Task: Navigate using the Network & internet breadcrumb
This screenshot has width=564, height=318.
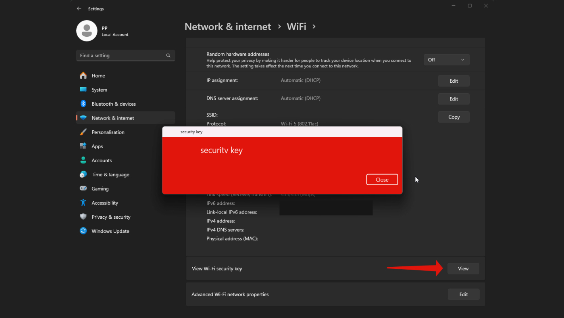Action: (227, 26)
